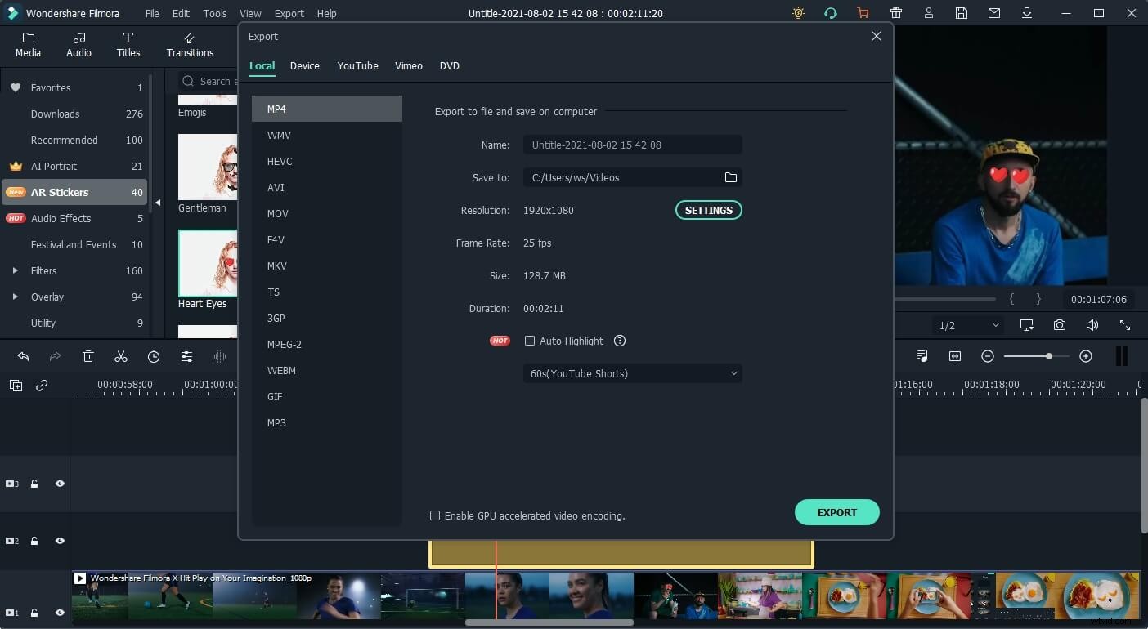Open the 1/2 playback quality dropdown
1148x629 pixels.
pyautogui.click(x=967, y=325)
